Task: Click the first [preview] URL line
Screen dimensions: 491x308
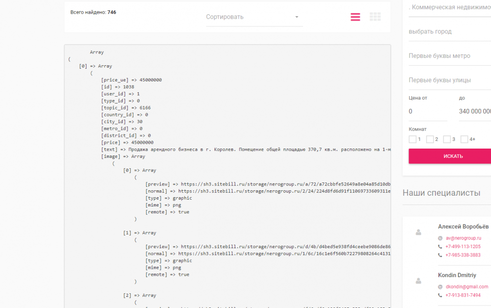Action: [268, 184]
